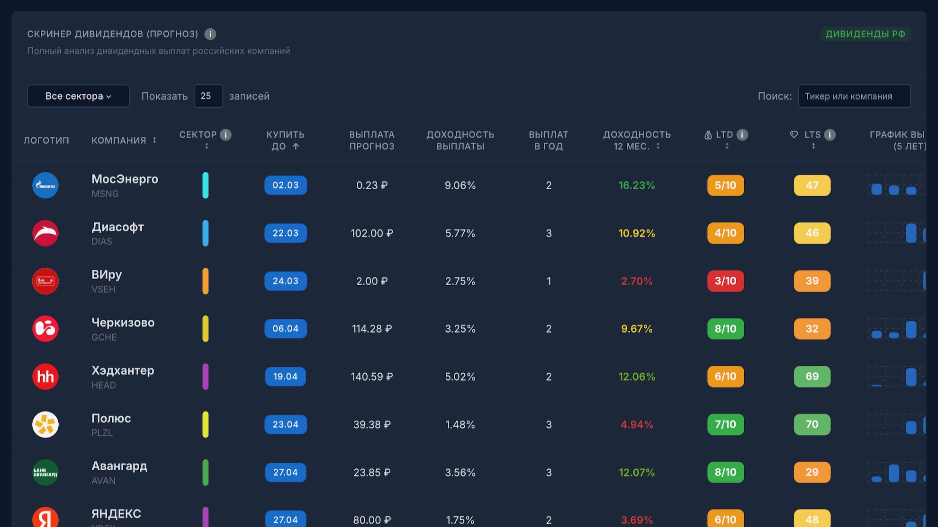Click Черкизово 8/10 LTD rating badge
This screenshot has height=527, width=938.
(x=725, y=329)
